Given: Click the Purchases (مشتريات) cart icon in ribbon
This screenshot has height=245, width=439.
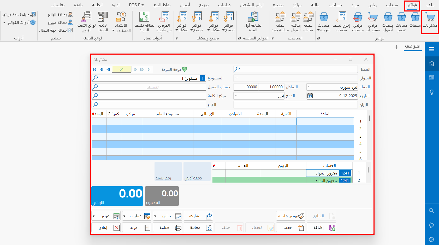Looking at the screenshot, I should pos(430,17).
